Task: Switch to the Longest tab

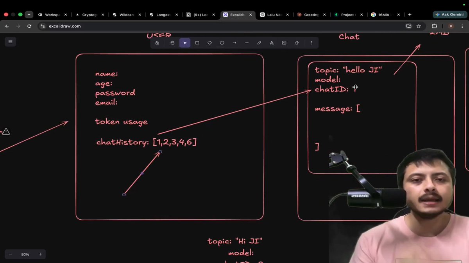Action: [x=164, y=14]
